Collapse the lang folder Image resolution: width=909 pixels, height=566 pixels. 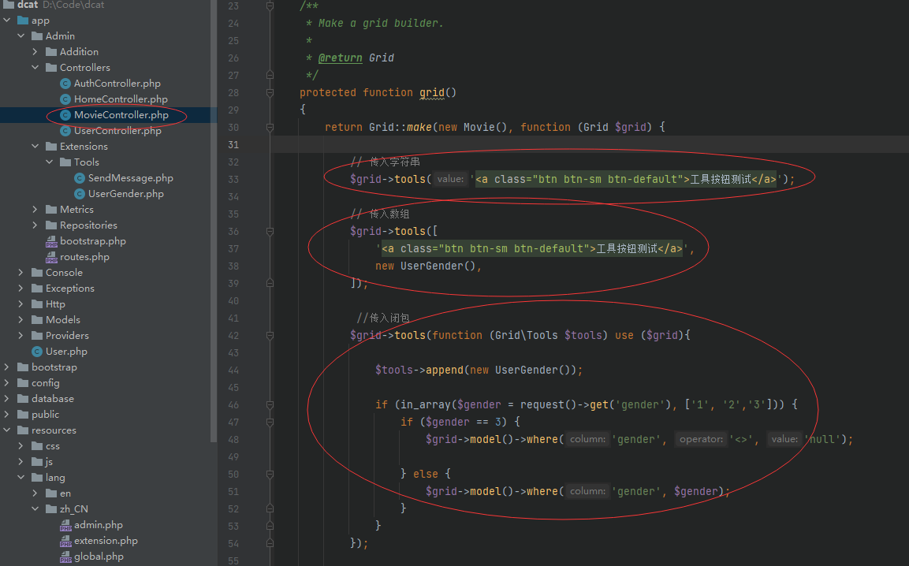[20, 477]
